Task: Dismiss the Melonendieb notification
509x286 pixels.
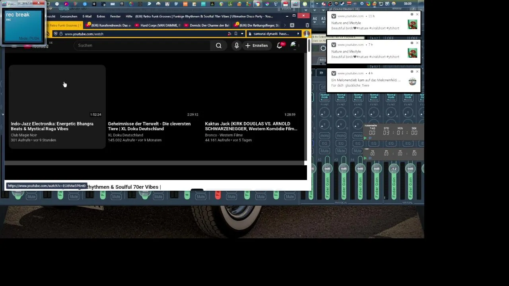Action: click(x=417, y=71)
